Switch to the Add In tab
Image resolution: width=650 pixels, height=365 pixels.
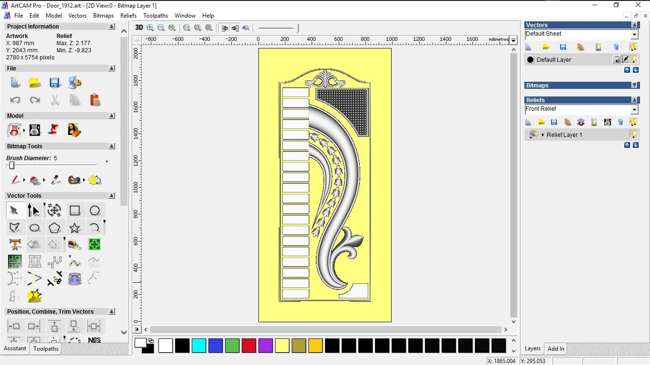(556, 349)
